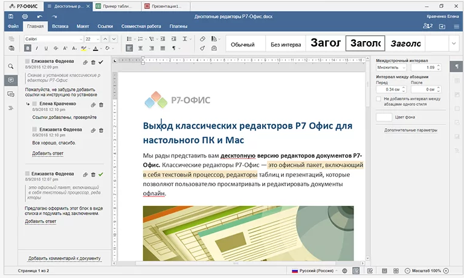Image resolution: width=464 pixels, height=278 pixels.
Task: Resolve the second comment with green checkmark
Action: (101, 174)
